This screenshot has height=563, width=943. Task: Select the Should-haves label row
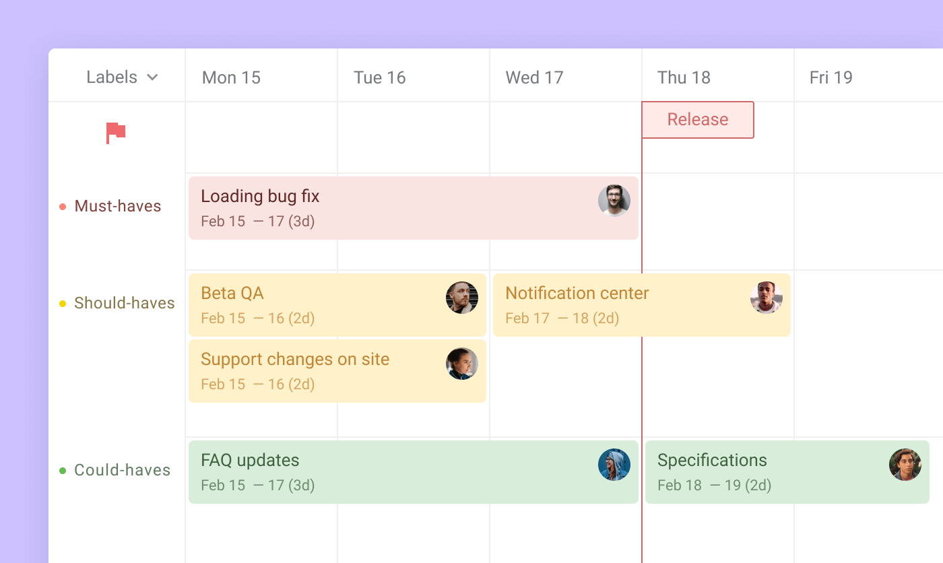tap(124, 303)
